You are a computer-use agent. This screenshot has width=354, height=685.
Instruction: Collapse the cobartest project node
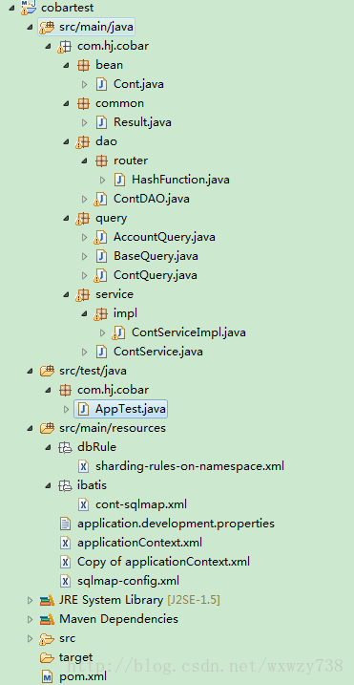pos(10,8)
